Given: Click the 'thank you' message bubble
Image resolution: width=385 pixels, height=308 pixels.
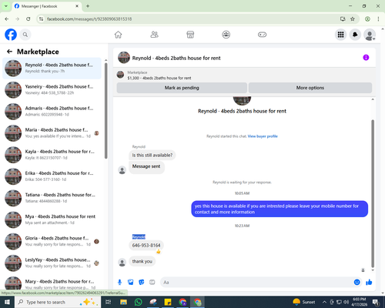Looking at the screenshot, I should tap(142, 261).
